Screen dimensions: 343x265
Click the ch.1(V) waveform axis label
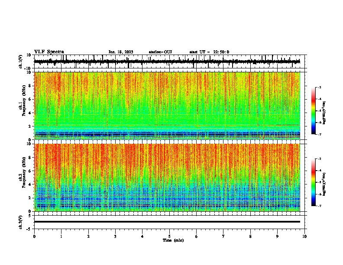click(21, 61)
